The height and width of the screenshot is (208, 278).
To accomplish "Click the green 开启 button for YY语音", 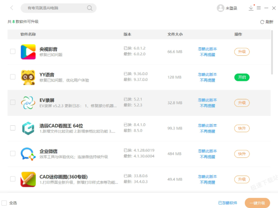I will (242, 77).
